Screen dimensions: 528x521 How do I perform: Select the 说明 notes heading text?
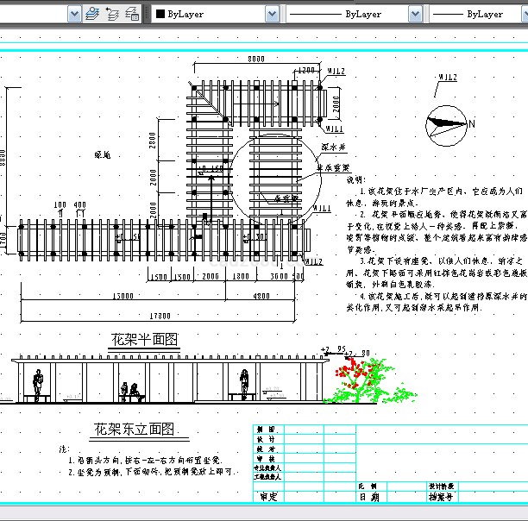click(x=355, y=179)
